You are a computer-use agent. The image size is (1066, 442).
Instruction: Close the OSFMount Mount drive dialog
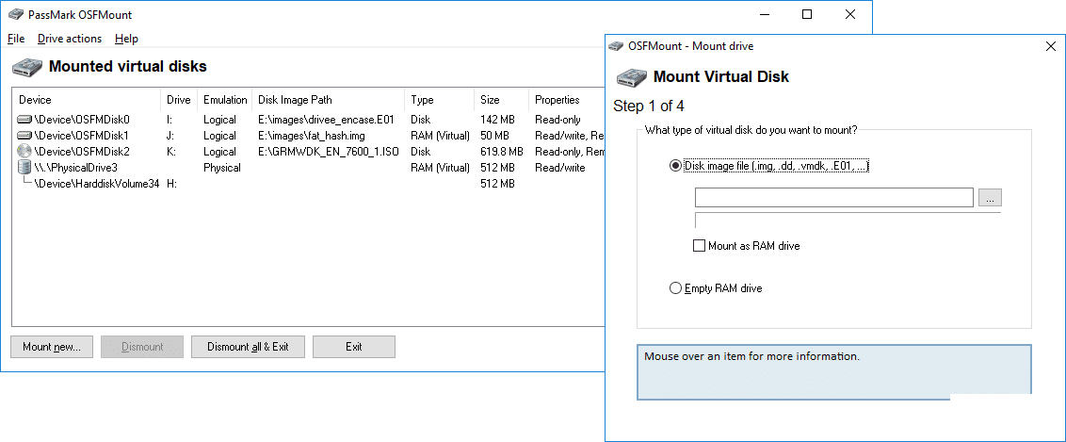click(1050, 46)
